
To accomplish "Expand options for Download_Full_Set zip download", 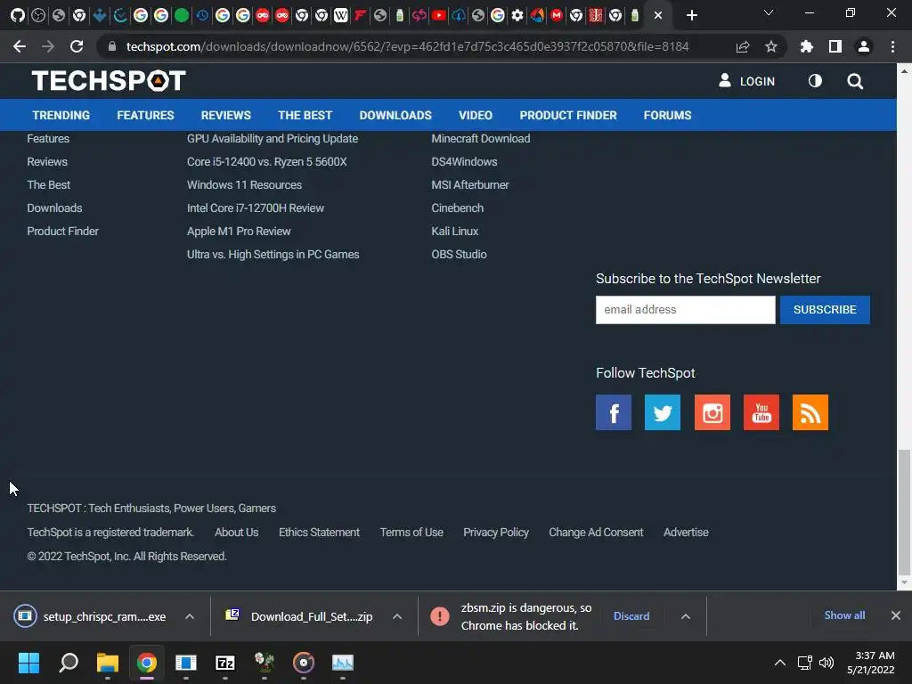I will [397, 616].
